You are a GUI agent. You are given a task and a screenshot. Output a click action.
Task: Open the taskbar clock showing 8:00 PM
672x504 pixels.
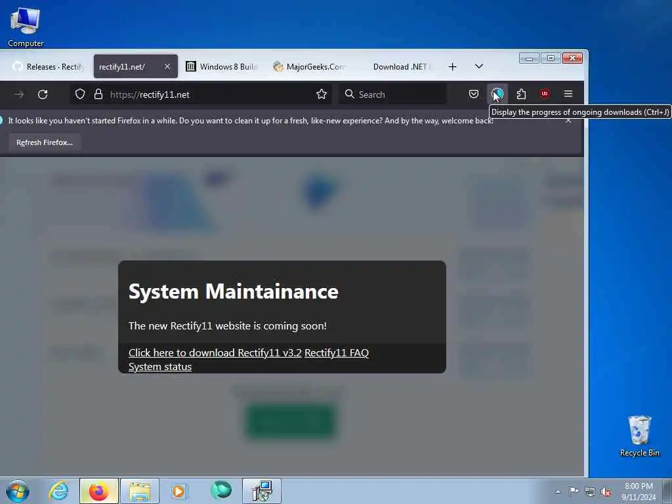(x=639, y=492)
